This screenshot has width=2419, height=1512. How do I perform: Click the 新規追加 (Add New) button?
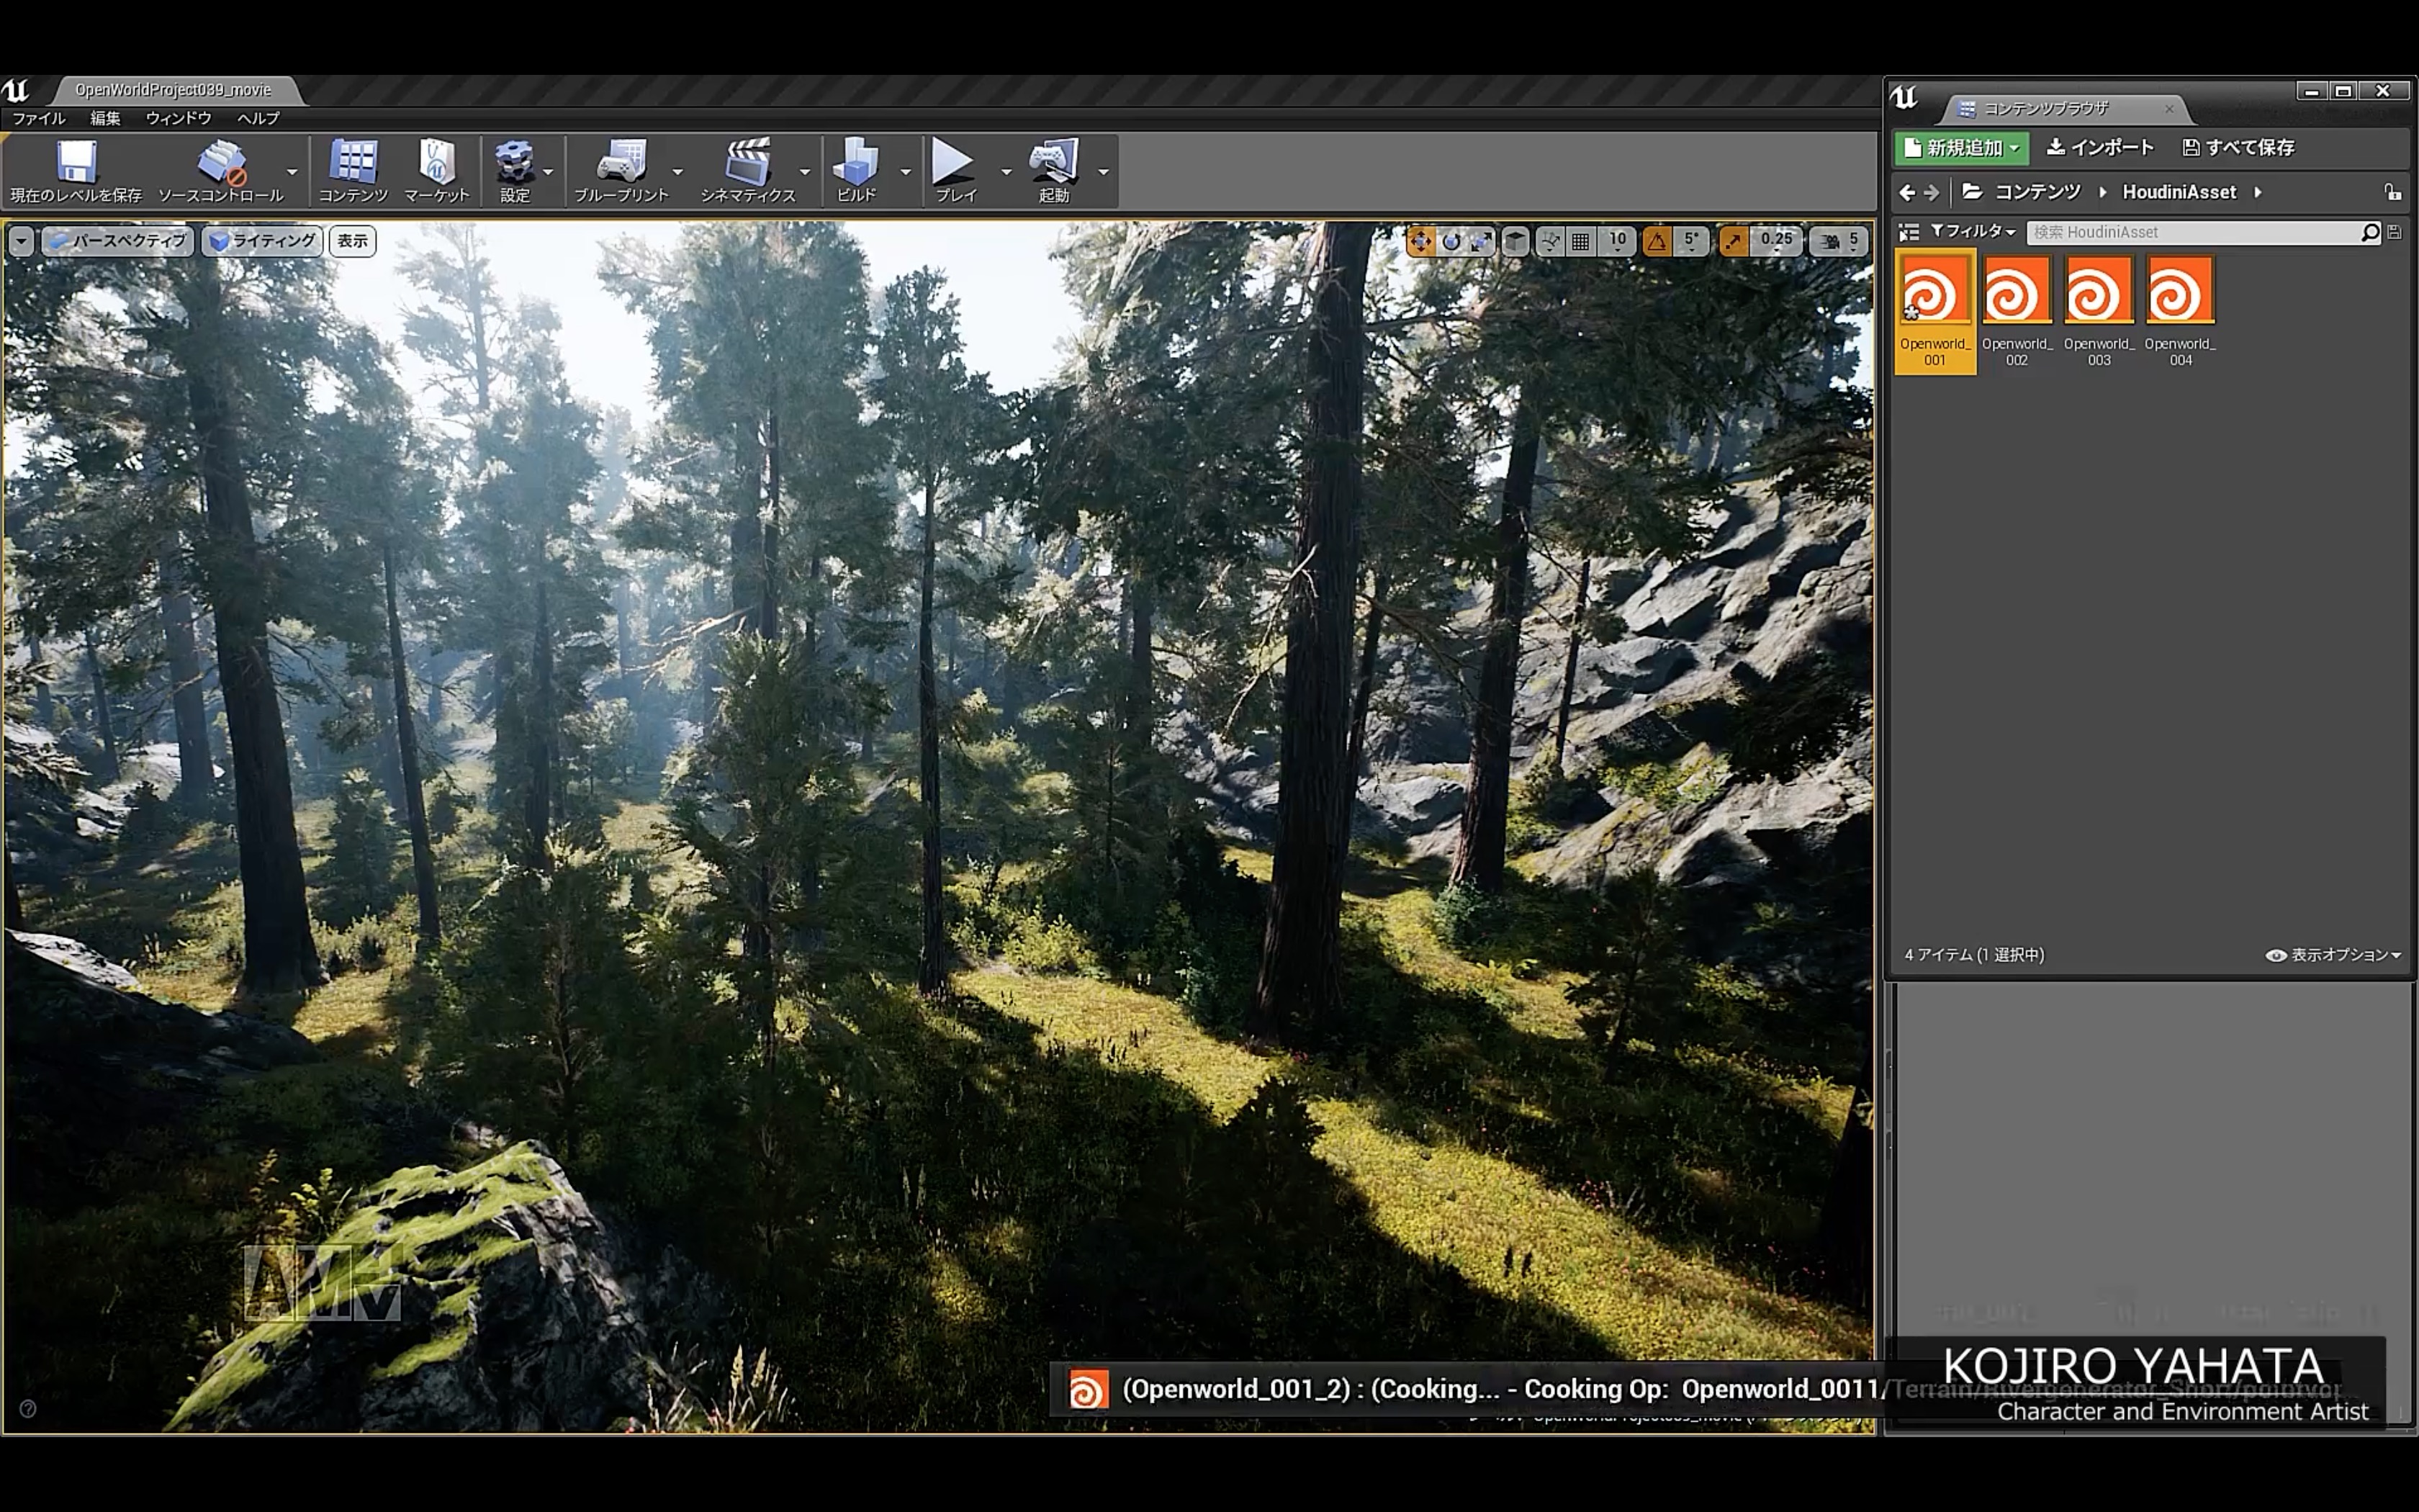pos(1961,148)
